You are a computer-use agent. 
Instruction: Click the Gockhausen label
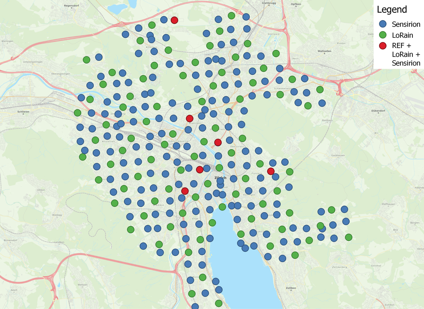tap(338, 155)
